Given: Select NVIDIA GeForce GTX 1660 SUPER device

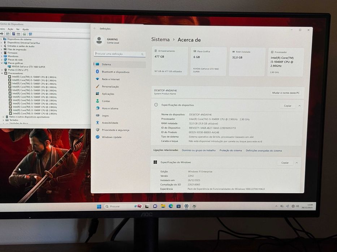Looking at the screenshot, I should click(x=29, y=67).
